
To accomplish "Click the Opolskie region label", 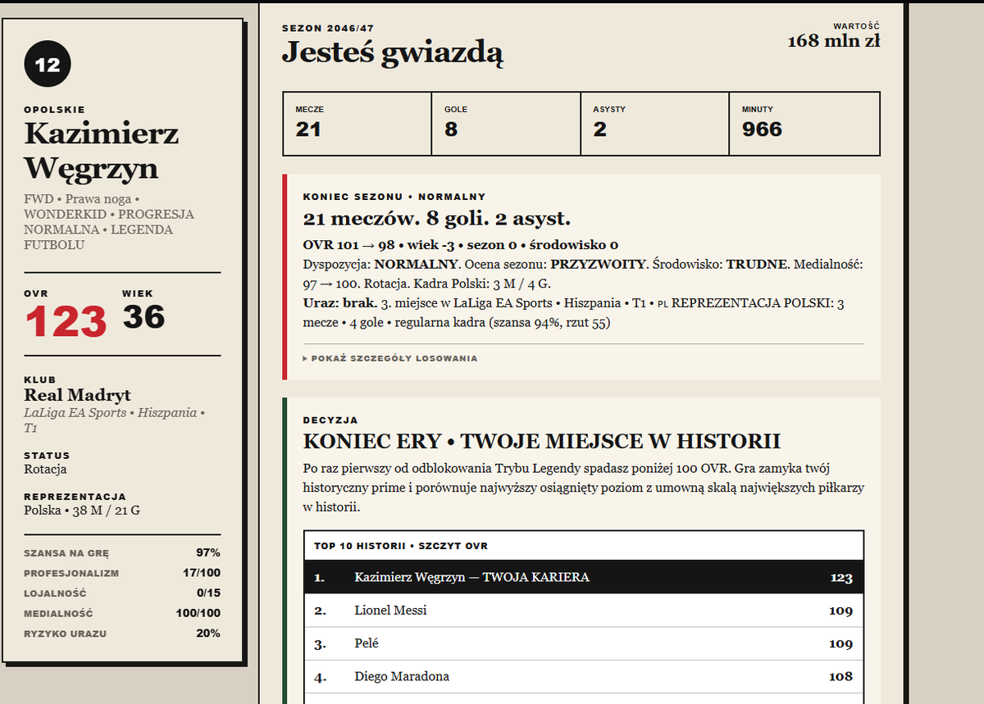I will point(54,110).
